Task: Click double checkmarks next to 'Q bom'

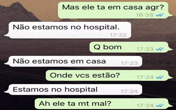Action: click(160, 49)
